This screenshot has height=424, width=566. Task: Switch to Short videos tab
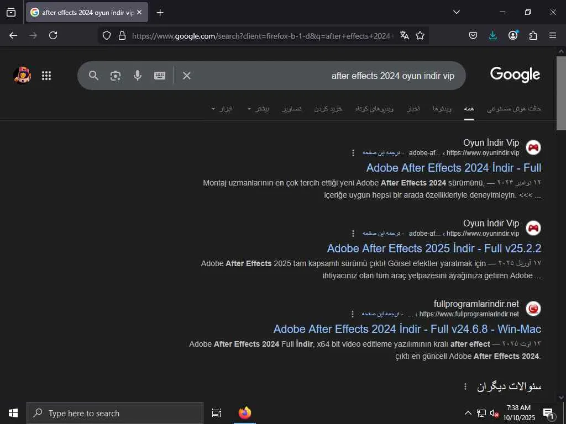[374, 109]
